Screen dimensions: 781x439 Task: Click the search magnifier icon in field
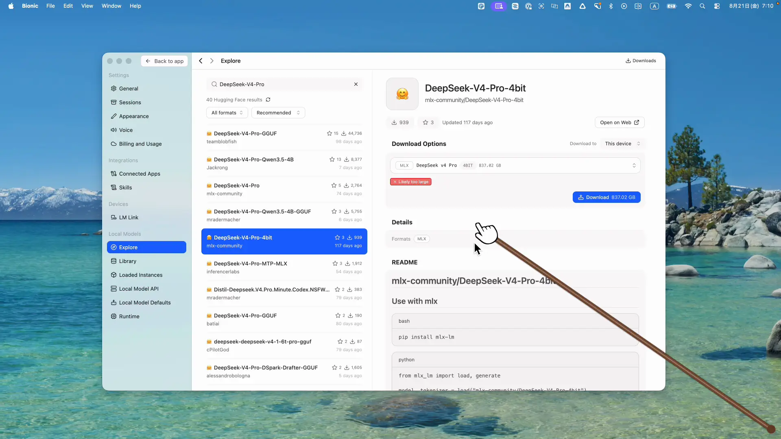coord(214,84)
